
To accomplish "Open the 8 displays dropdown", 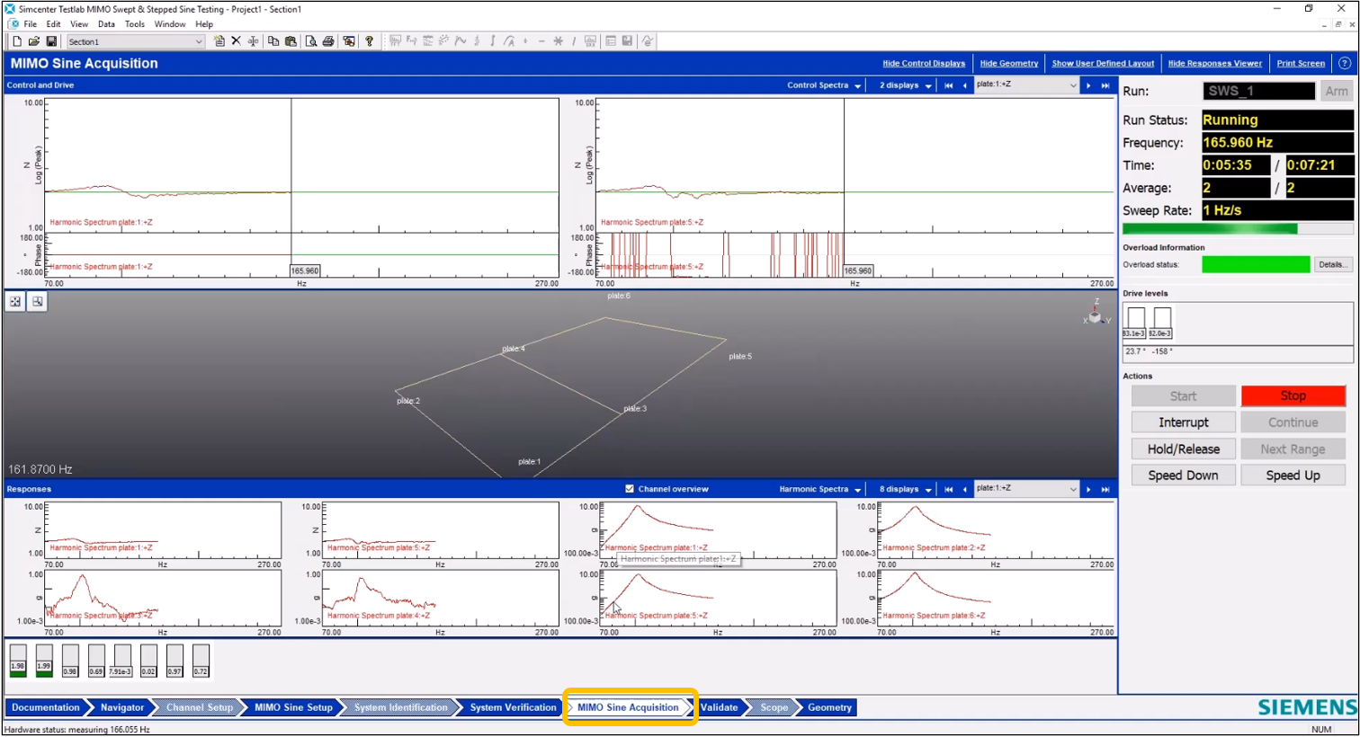I will click(x=905, y=489).
